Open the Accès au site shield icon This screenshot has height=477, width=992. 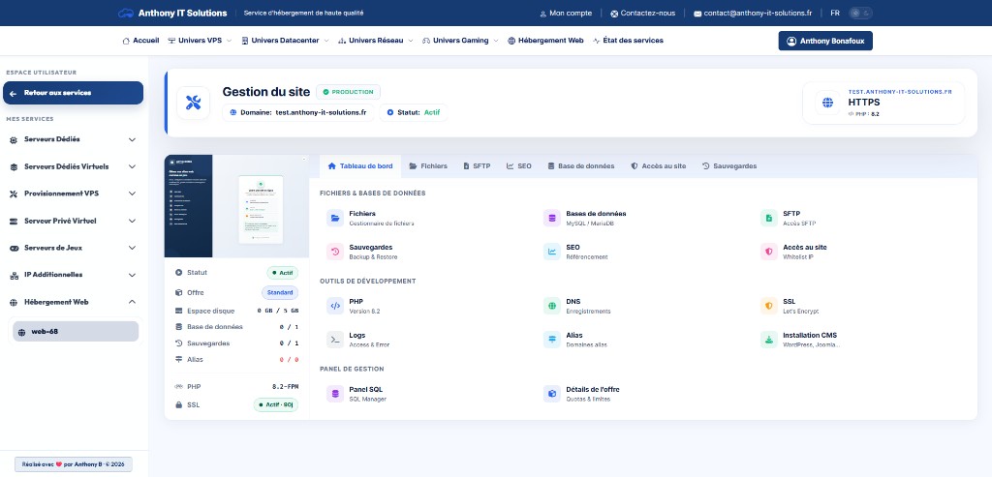[x=768, y=252]
